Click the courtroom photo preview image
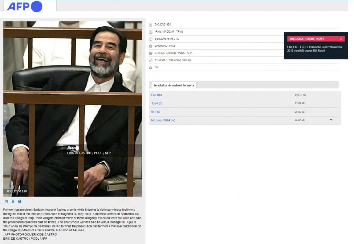This screenshot has height=244, width=354. (x=72, y=109)
